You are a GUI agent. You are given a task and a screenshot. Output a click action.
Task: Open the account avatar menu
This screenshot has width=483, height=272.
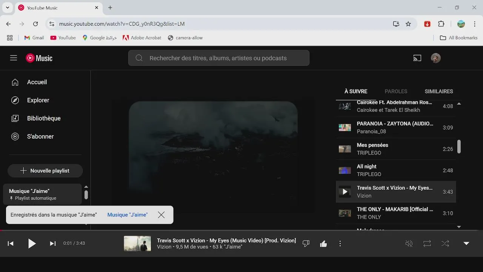pyautogui.click(x=436, y=58)
